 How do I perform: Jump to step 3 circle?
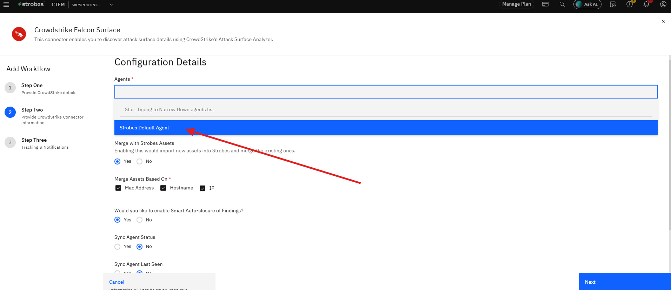[10, 142]
